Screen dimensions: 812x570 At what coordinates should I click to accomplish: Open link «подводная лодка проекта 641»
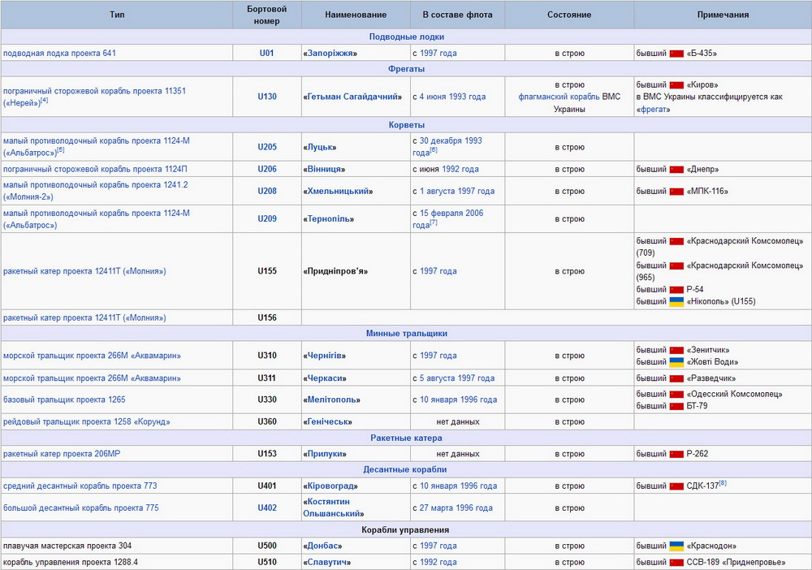tap(59, 54)
